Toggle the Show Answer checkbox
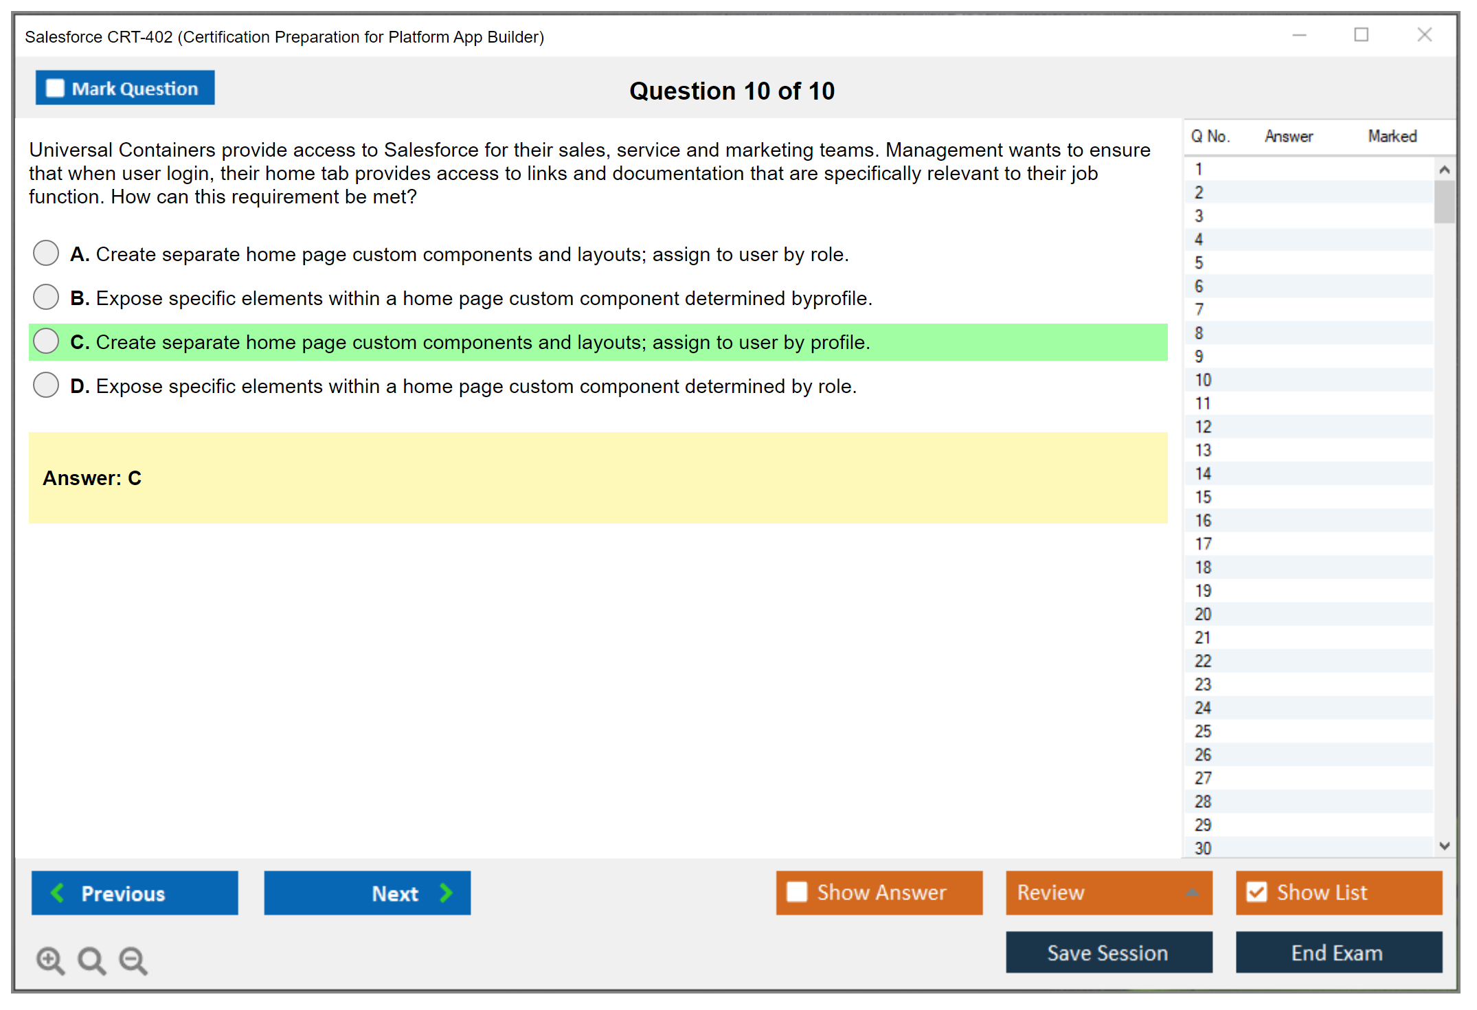1477x1010 pixels. pos(797,892)
